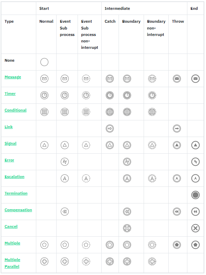The width and height of the screenshot is (206, 275).
Task: Follow the Timer type link
Action: 10,94
